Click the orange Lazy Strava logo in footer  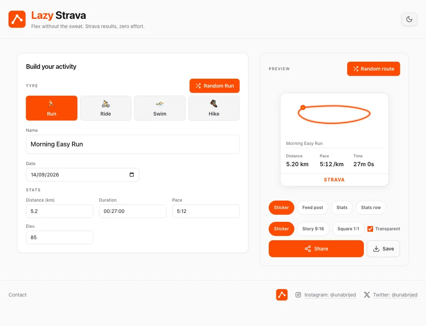[x=282, y=295]
